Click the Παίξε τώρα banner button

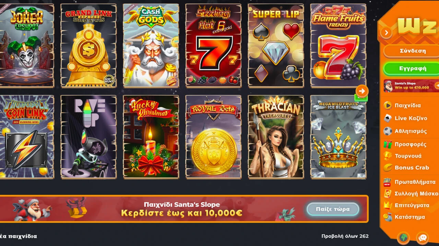click(333, 209)
